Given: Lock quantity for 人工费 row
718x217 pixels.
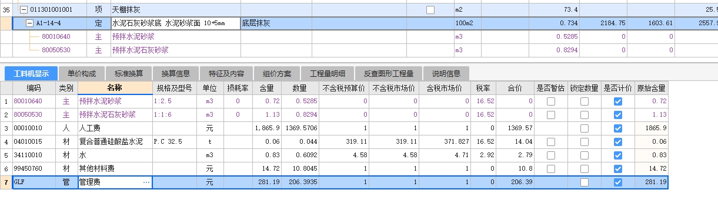Looking at the screenshot, I should (x=584, y=128).
